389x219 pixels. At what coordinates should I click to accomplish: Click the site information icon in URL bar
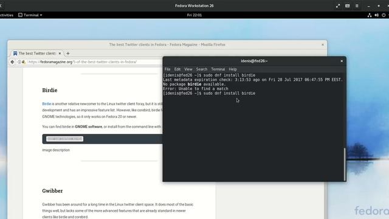(19, 62)
